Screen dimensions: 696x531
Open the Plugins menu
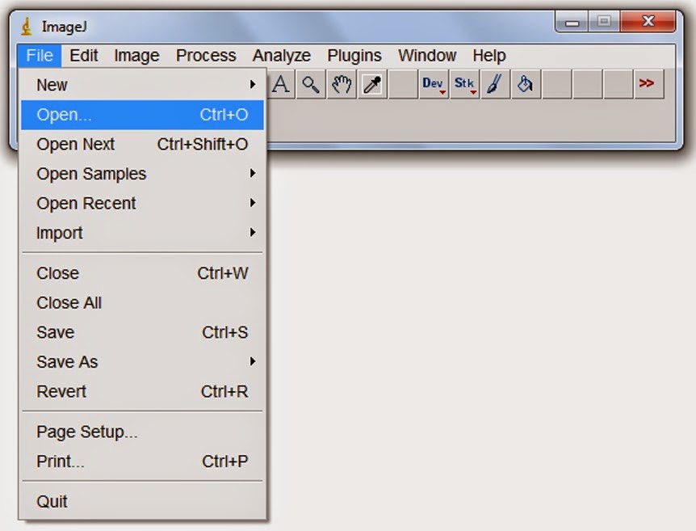(354, 56)
